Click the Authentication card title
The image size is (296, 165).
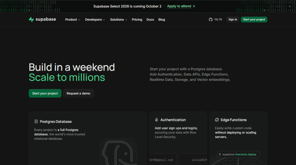coord(173,120)
